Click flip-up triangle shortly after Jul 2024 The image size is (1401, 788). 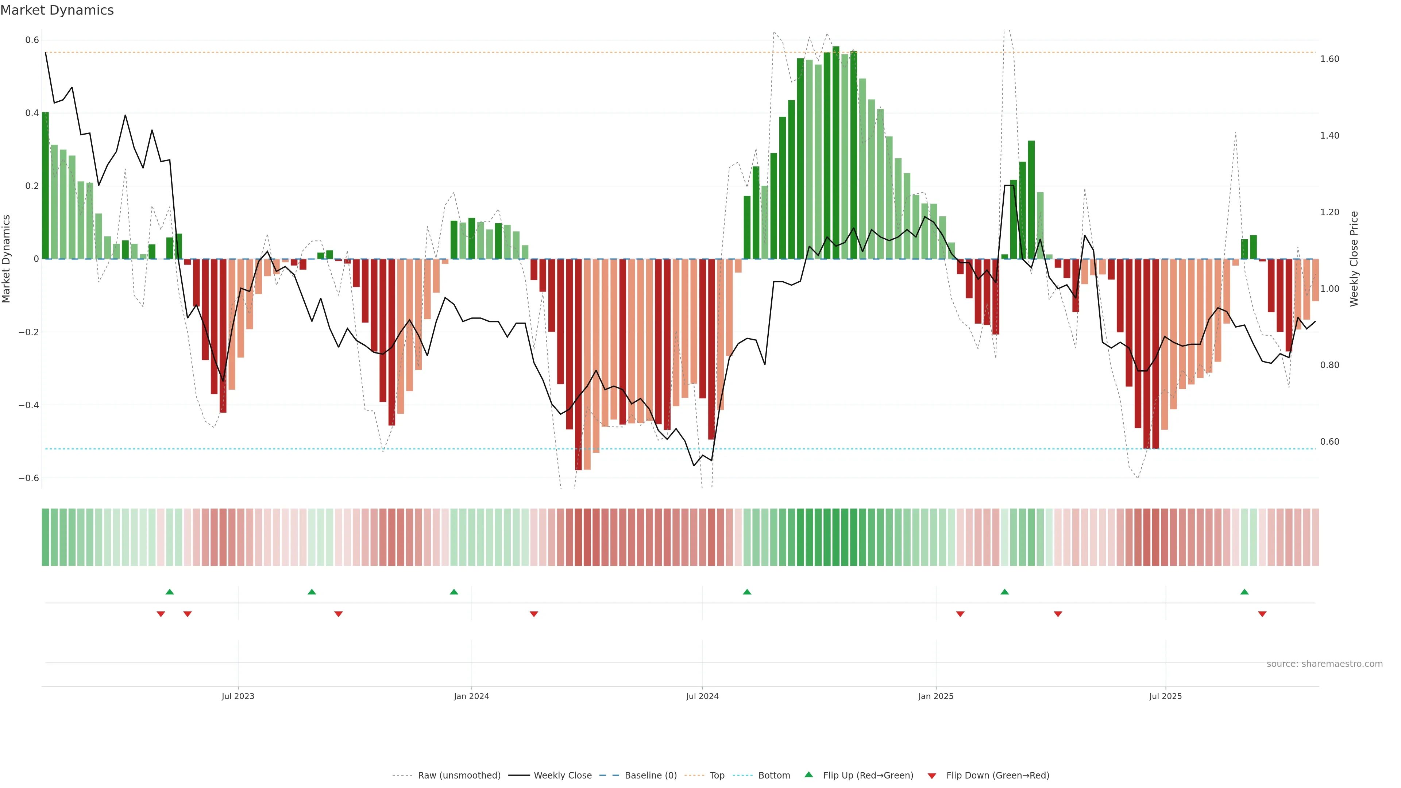coord(747,592)
